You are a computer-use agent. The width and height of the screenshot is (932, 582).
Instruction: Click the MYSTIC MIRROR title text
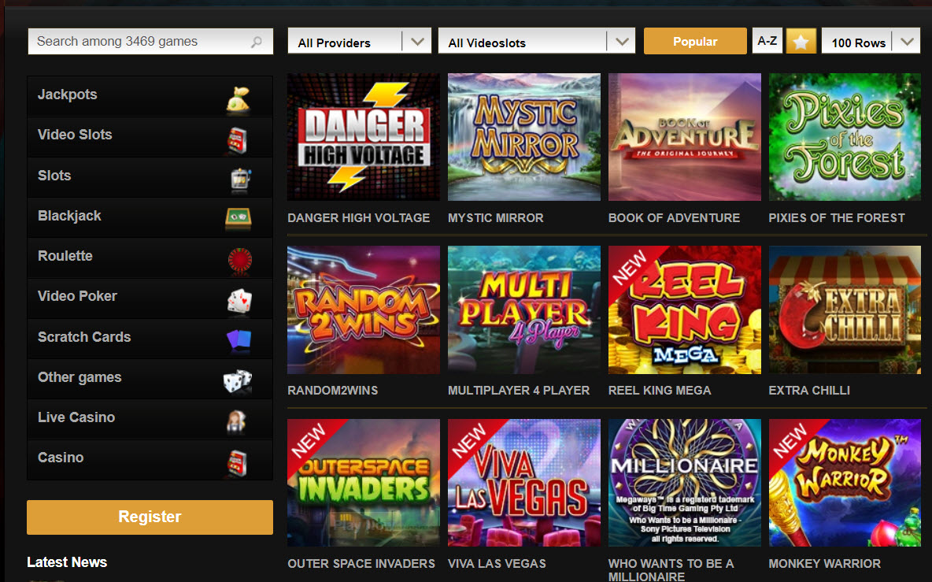496,218
